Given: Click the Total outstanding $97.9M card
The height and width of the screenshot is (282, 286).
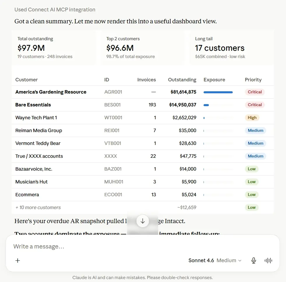Looking at the screenshot, I should pos(54,48).
